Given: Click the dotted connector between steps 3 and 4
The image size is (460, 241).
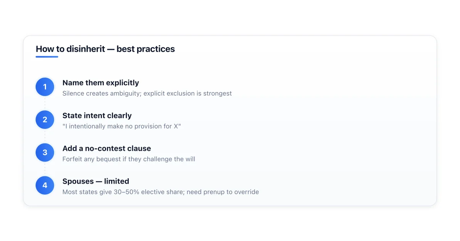Looking at the screenshot, I should tap(45, 169).
